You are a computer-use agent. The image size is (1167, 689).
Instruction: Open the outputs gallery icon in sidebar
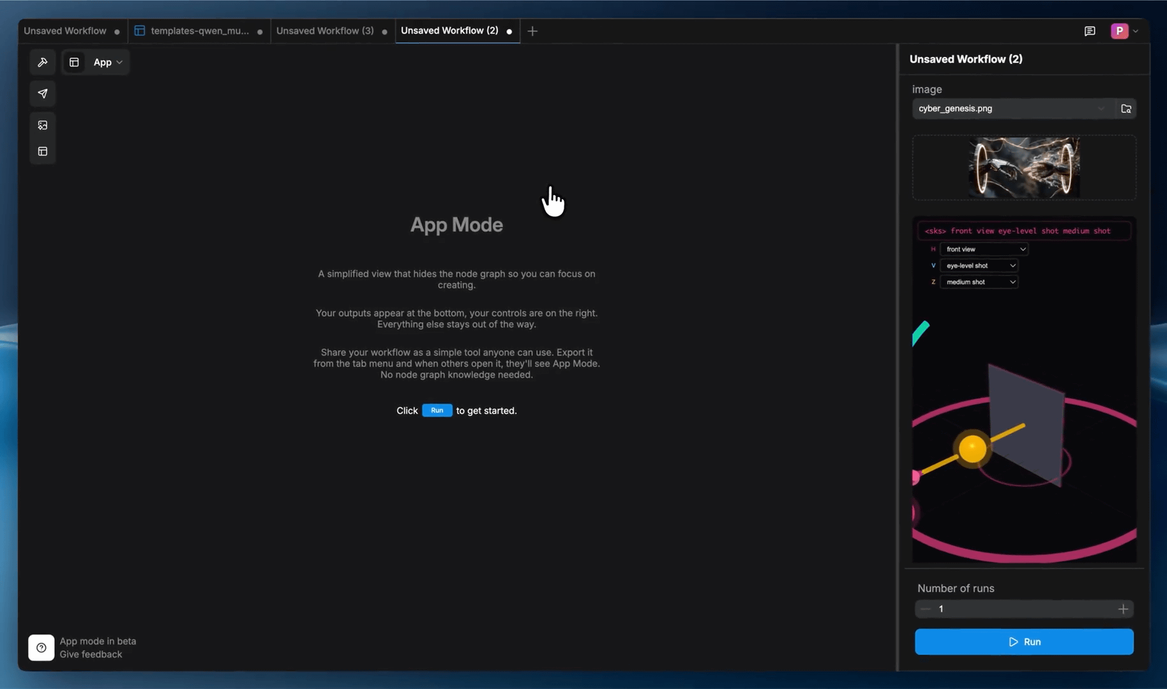(x=42, y=125)
